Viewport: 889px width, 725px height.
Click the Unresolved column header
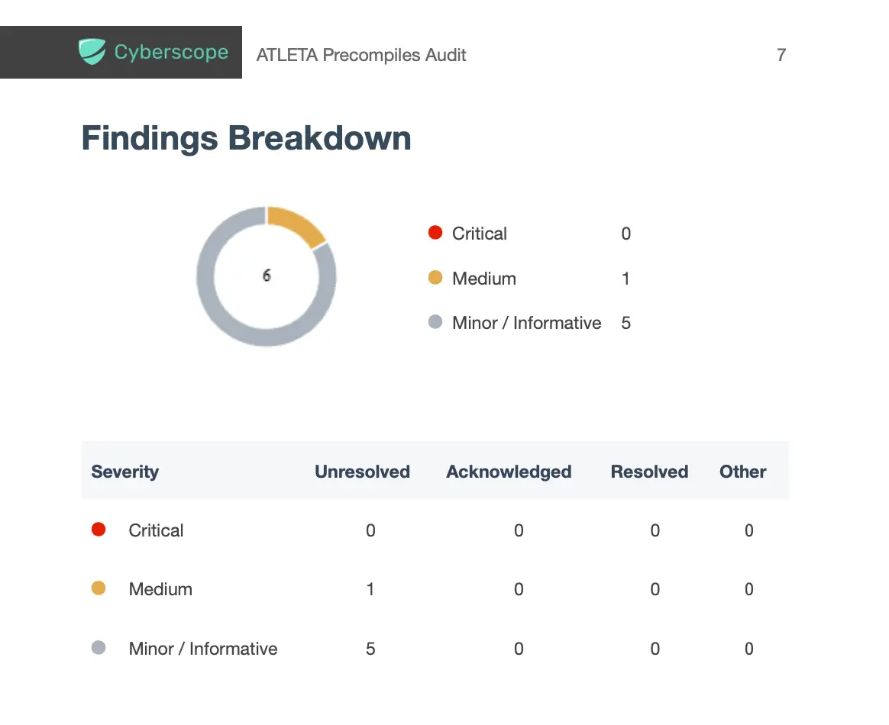362,472
